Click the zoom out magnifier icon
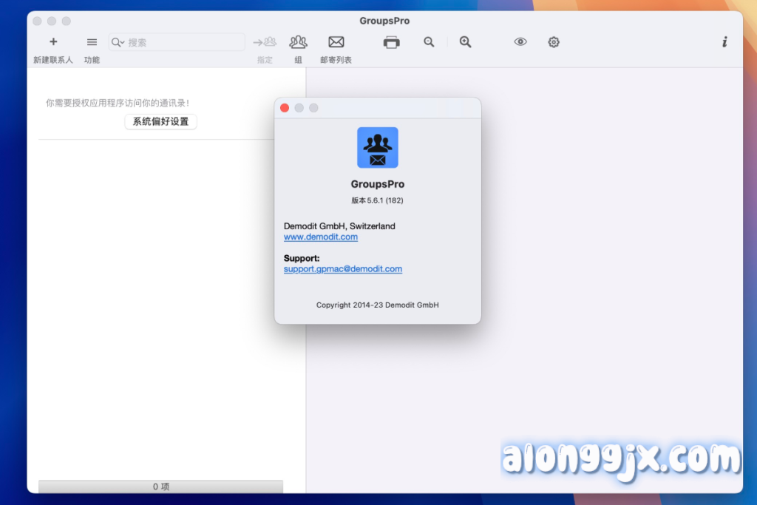The image size is (757, 505). tap(429, 42)
